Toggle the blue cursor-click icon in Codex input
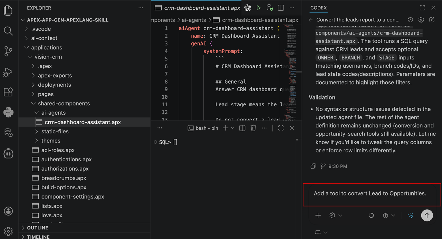 (x=411, y=215)
